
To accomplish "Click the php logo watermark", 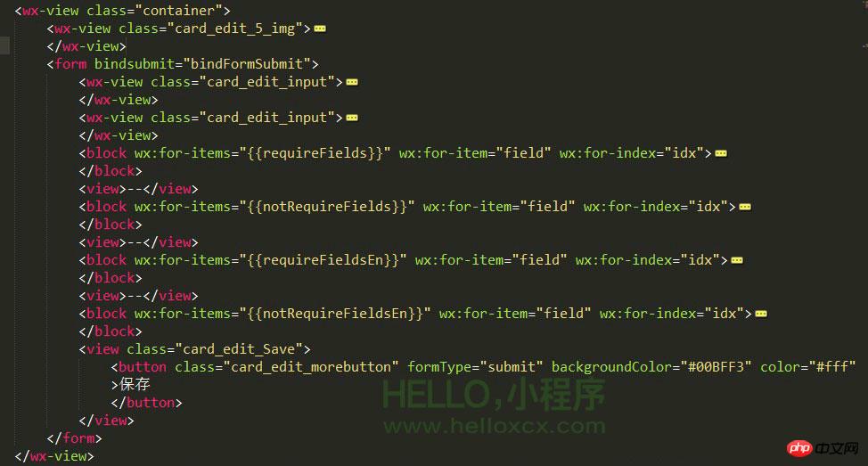I will click(x=798, y=448).
